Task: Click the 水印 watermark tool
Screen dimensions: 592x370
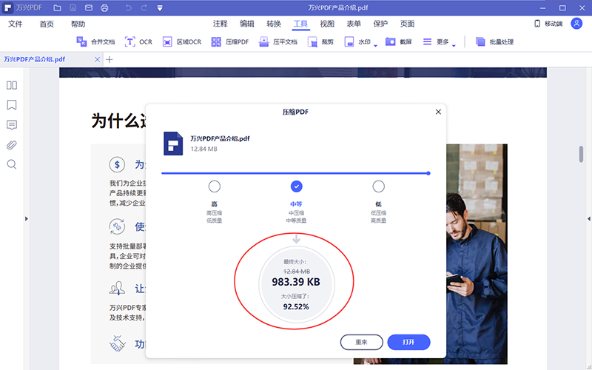Action: pyautogui.click(x=357, y=42)
